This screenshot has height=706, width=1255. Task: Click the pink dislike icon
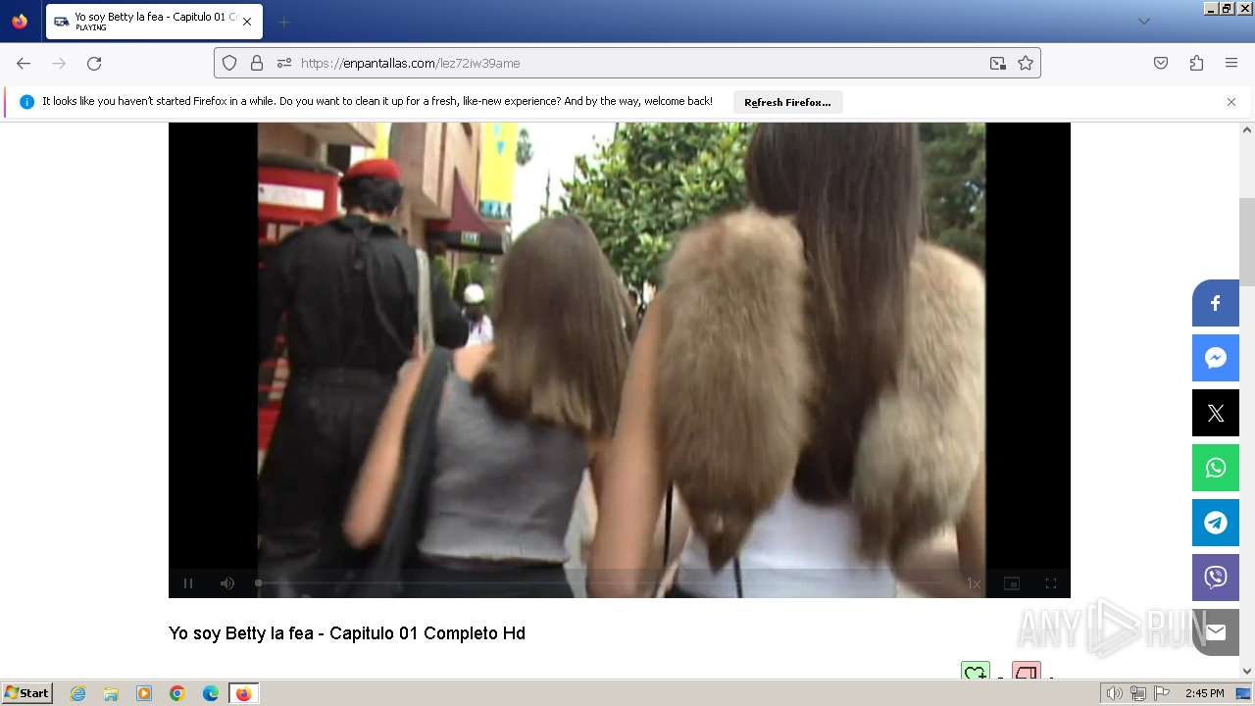pos(1026,671)
